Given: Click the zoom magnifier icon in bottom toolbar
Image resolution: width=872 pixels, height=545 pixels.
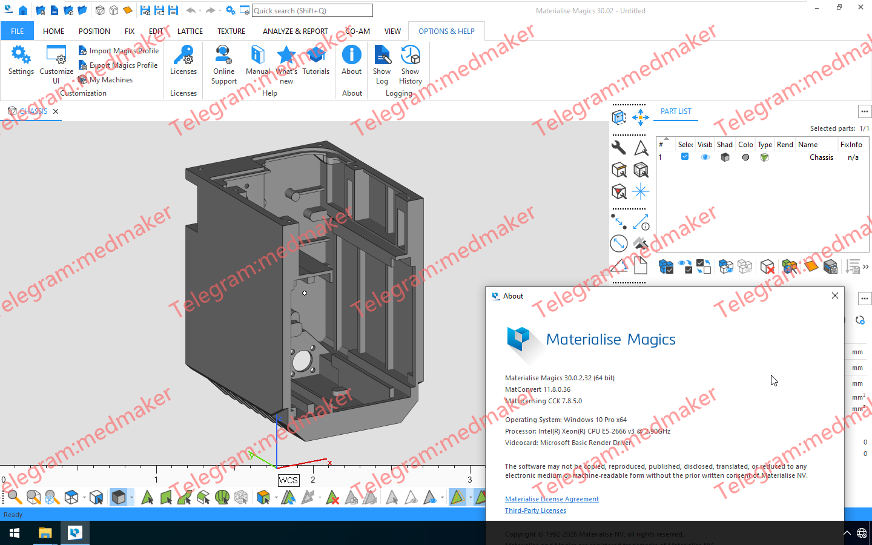Looking at the screenshot, I should [x=13, y=498].
